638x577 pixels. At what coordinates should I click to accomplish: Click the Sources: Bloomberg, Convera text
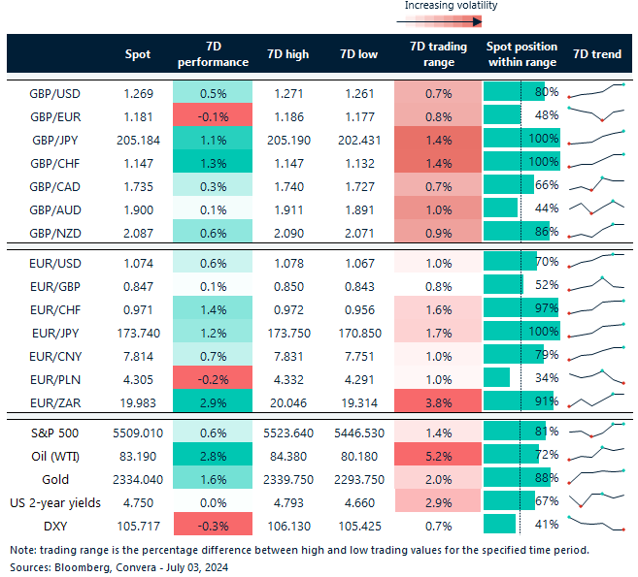coord(89,565)
